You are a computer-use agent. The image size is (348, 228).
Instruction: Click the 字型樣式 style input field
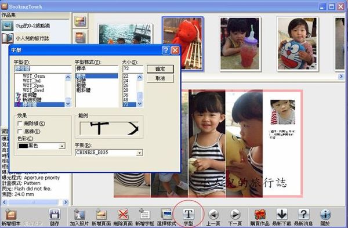click(97, 68)
